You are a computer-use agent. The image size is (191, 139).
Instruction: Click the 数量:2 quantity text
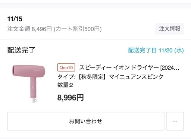[65, 85]
